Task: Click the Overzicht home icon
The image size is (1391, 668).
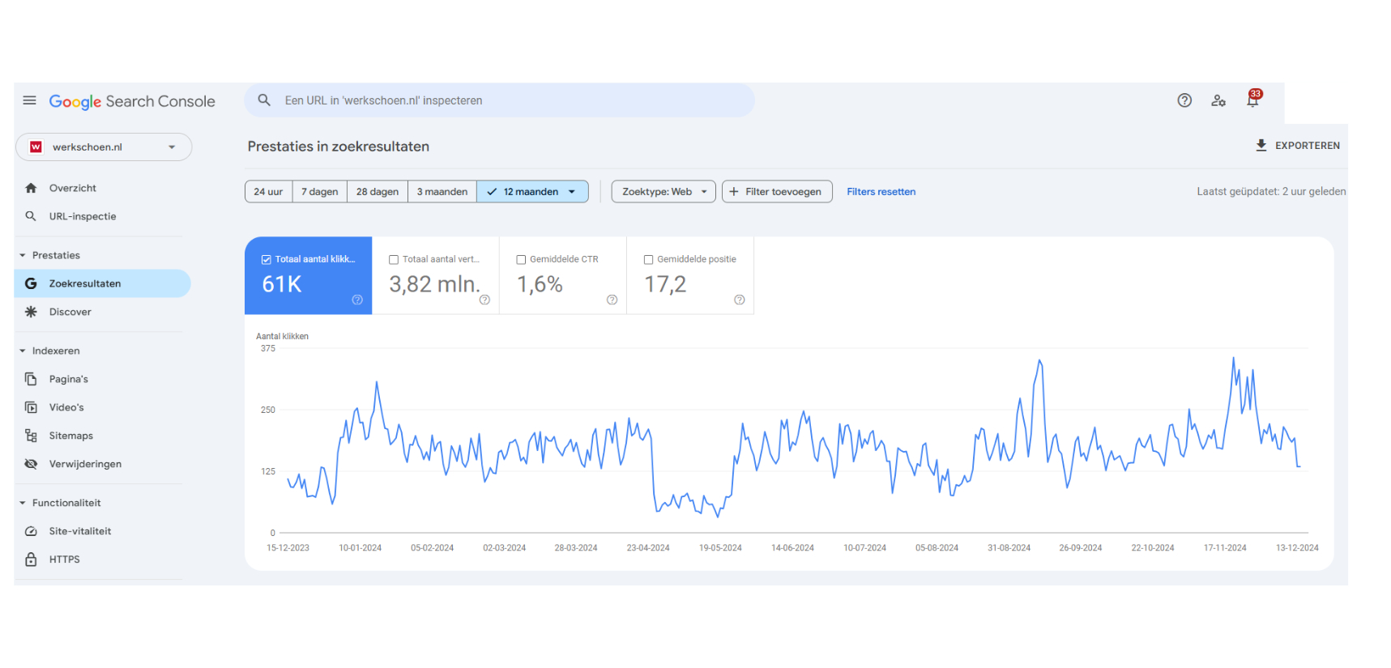Action: pyautogui.click(x=31, y=188)
